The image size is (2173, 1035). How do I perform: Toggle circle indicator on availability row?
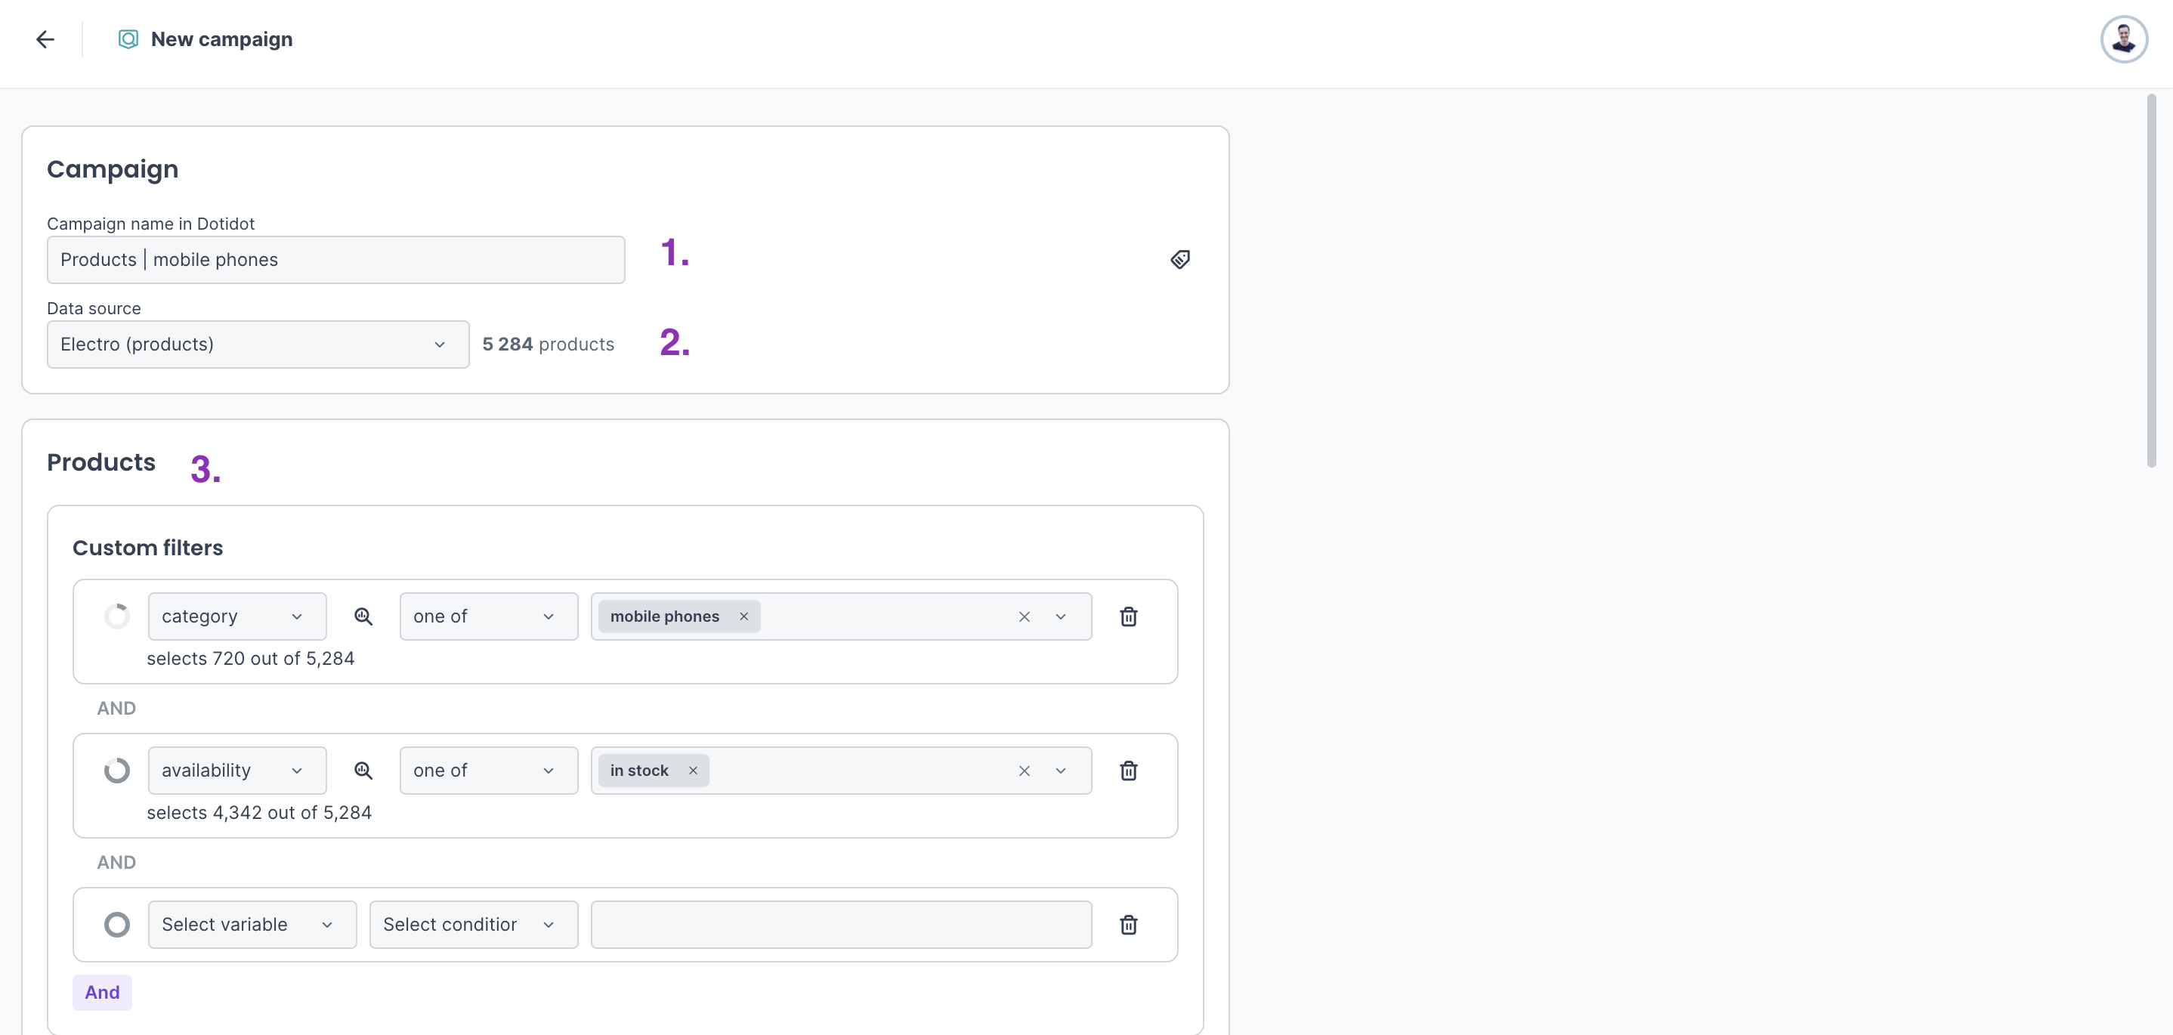coord(116,771)
